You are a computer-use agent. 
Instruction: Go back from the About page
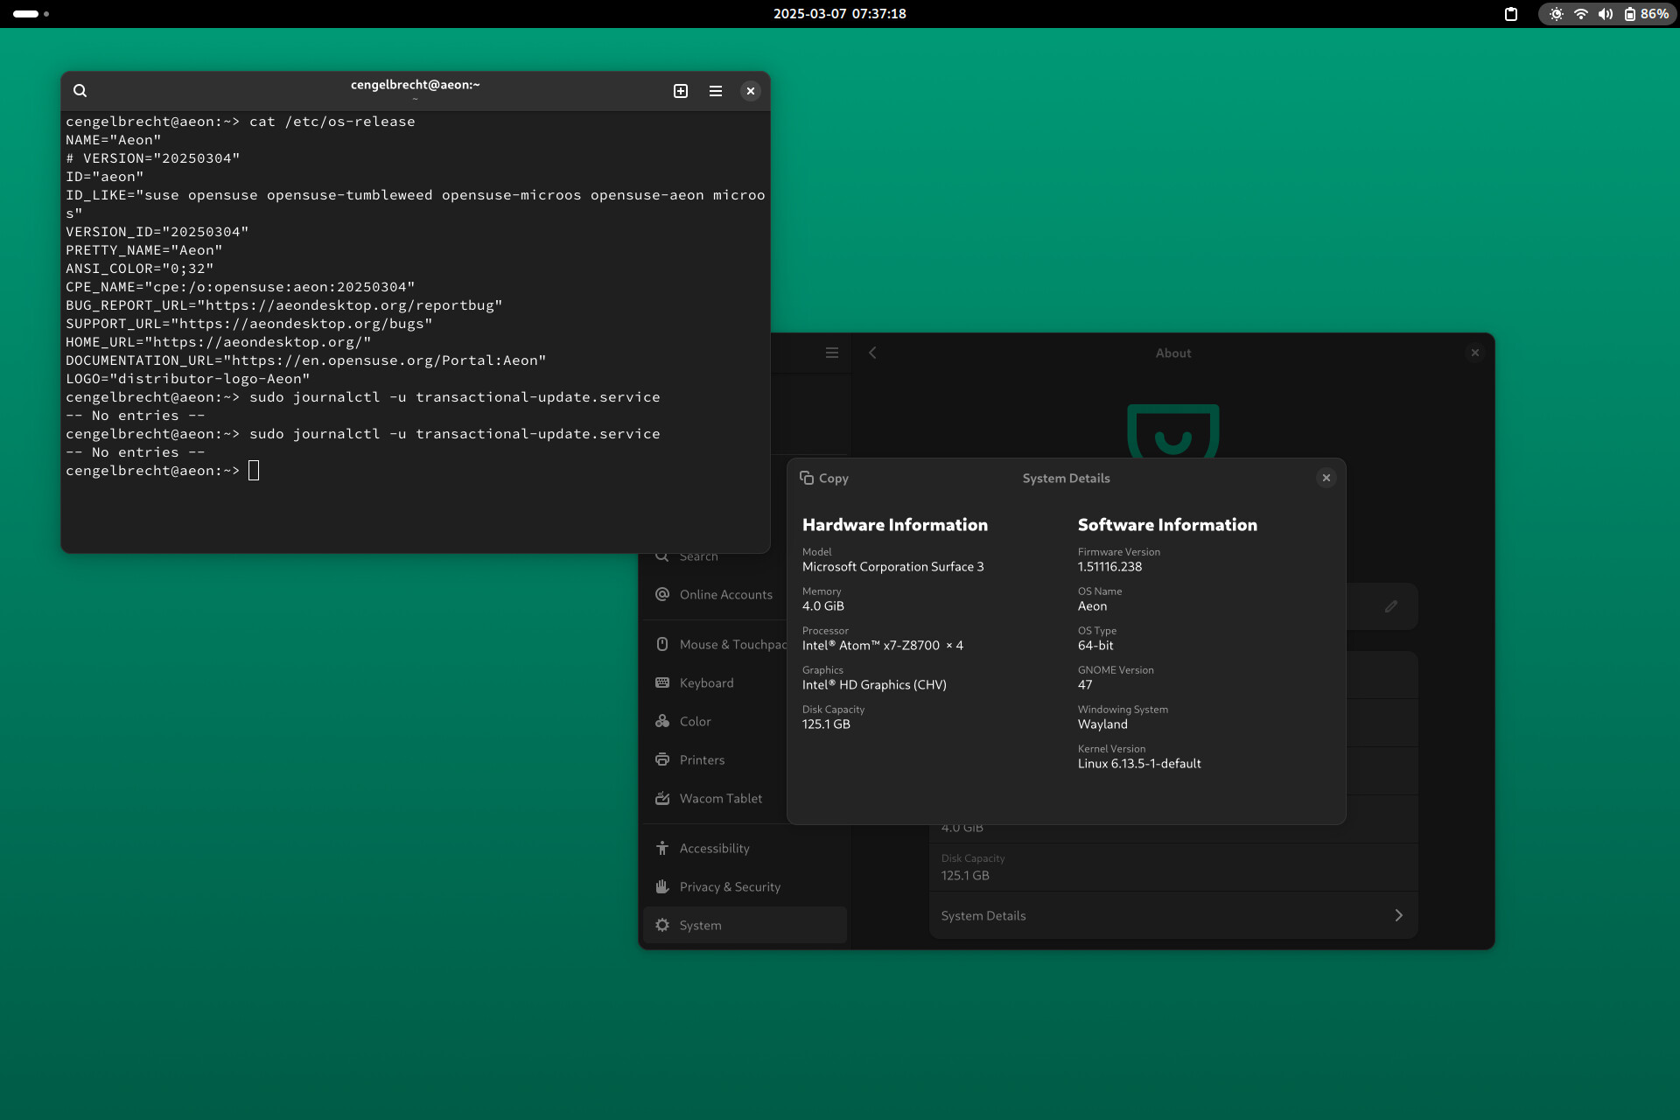872,353
